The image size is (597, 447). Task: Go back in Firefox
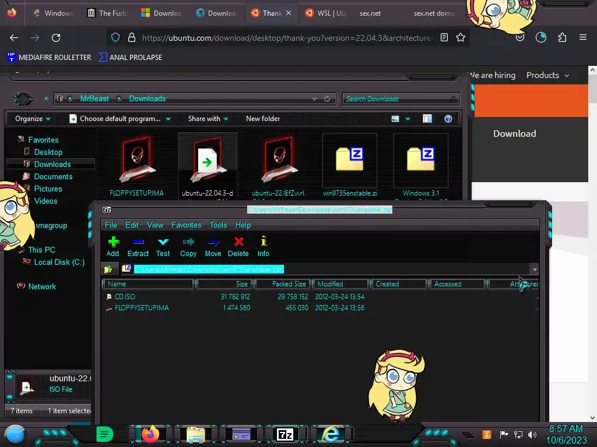[14, 38]
